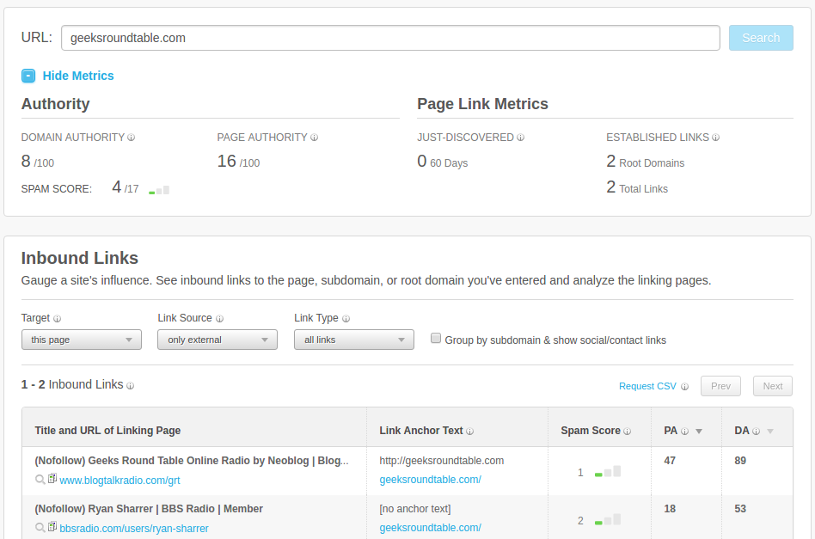Click info icon beside Link Type label

(346, 319)
